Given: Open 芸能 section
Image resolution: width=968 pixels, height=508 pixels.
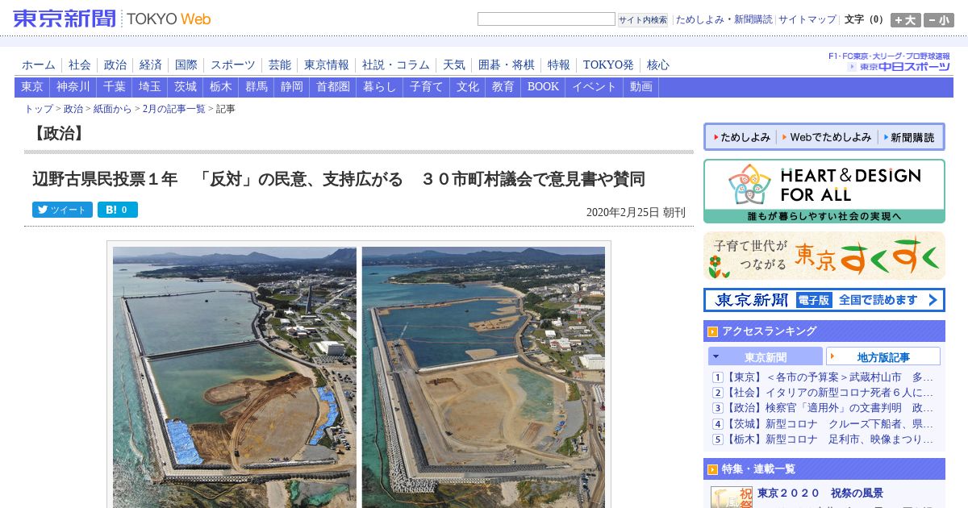Looking at the screenshot, I should coord(280,65).
